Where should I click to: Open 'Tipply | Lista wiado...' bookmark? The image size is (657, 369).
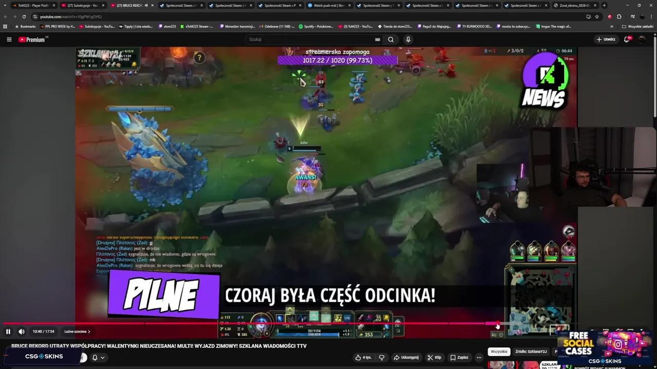point(136,26)
